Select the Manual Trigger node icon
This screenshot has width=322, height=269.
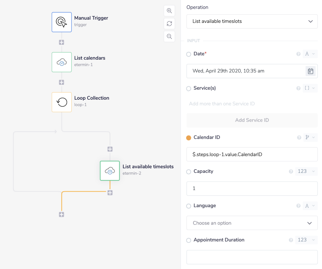(x=62, y=22)
